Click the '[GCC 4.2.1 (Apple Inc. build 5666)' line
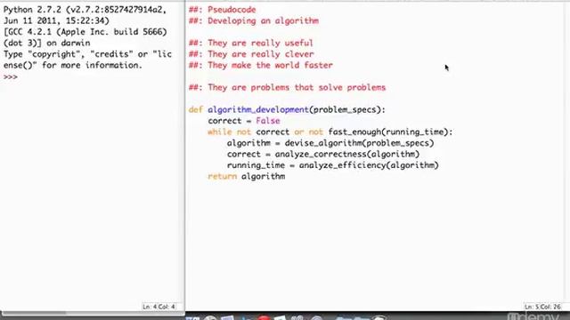This screenshot has height=320, width=570. 85,32
